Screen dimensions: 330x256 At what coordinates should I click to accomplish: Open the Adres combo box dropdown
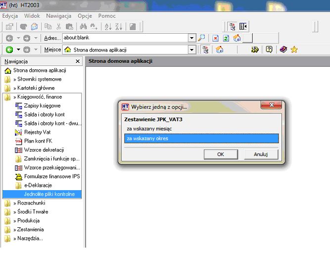[191, 38]
